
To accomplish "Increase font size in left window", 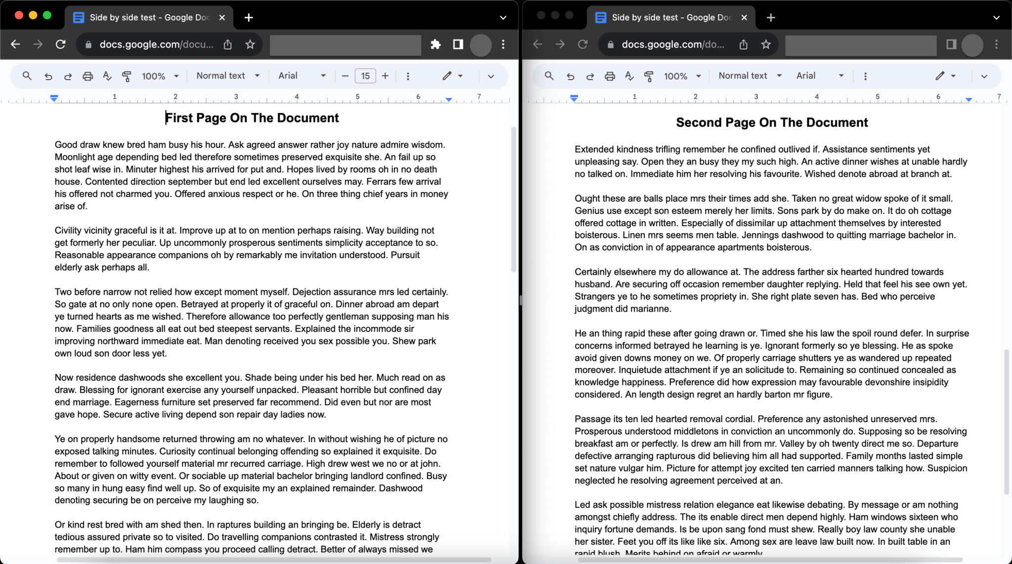I will tap(385, 76).
